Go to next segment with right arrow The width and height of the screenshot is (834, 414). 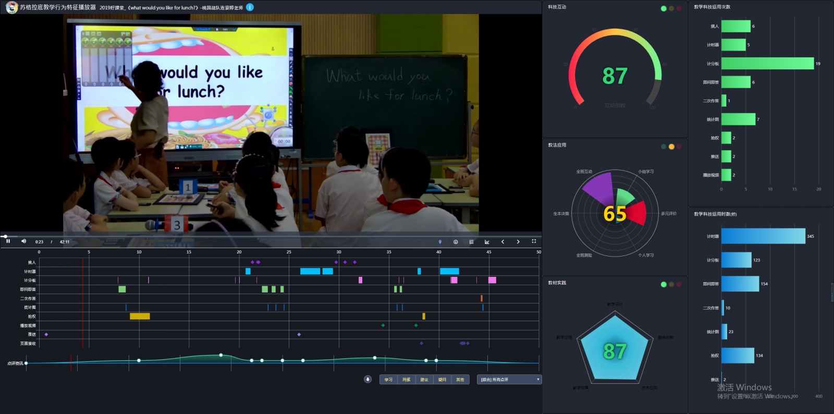(x=518, y=242)
